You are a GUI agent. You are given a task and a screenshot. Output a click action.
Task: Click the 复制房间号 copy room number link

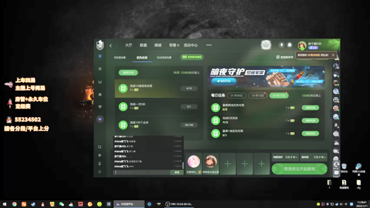(x=285, y=57)
